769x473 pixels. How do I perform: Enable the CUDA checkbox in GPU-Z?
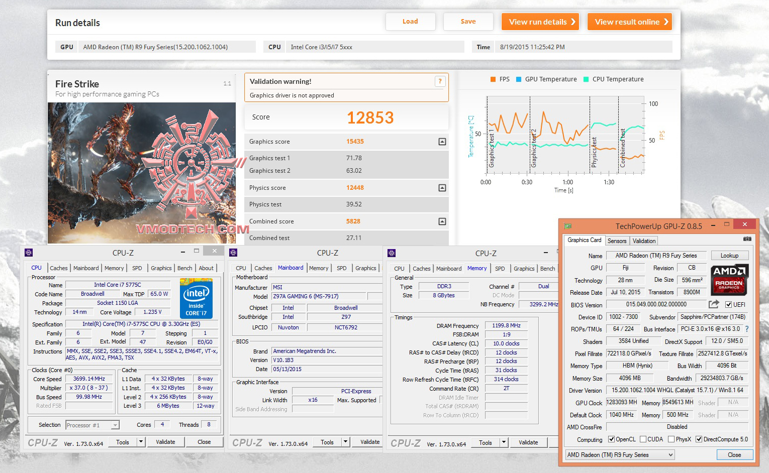pyautogui.click(x=643, y=439)
